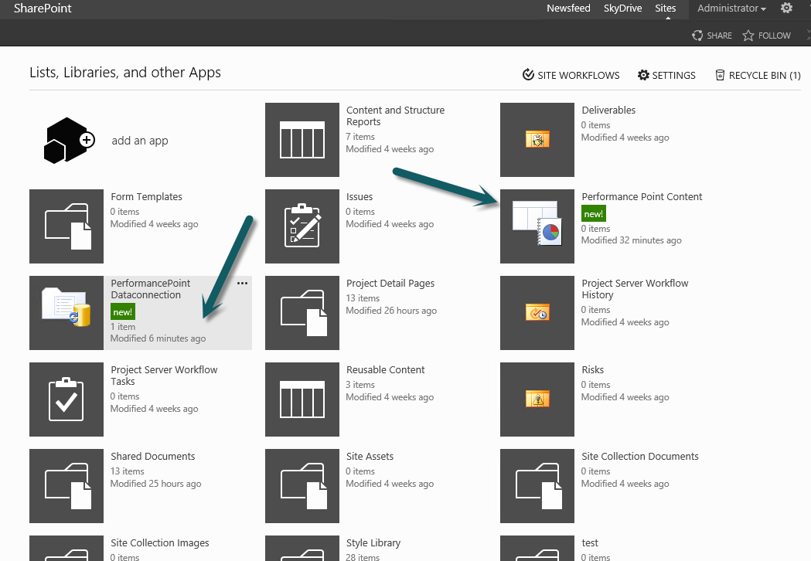This screenshot has height=561, width=811.
Task: Open Site Assets library tile icon
Action: pos(302,485)
